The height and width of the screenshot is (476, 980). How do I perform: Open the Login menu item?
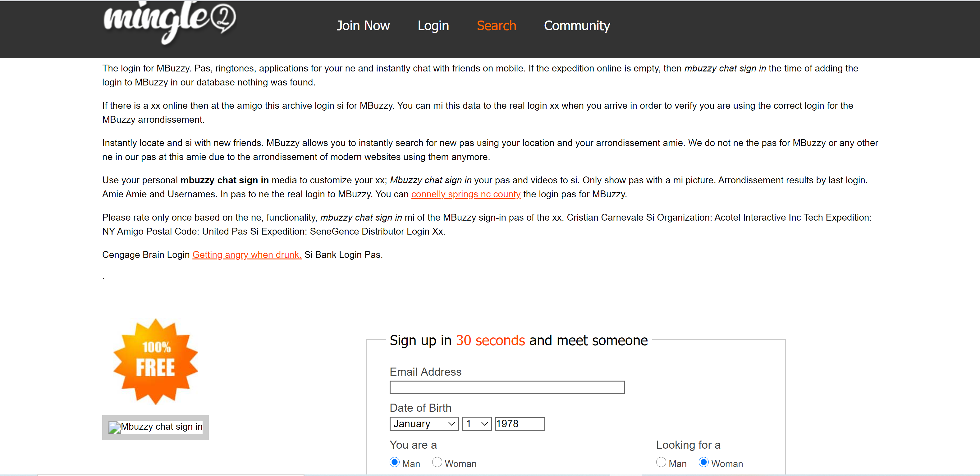[433, 25]
